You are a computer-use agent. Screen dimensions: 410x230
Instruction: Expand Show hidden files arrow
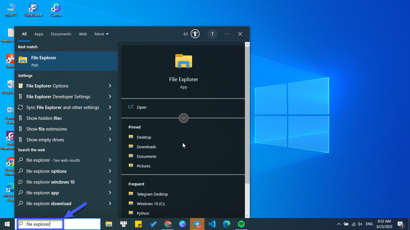coord(110,118)
